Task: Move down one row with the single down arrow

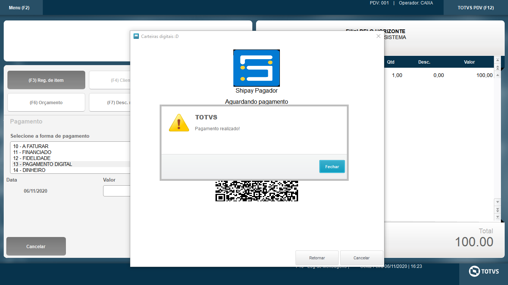Action: (x=498, y=202)
